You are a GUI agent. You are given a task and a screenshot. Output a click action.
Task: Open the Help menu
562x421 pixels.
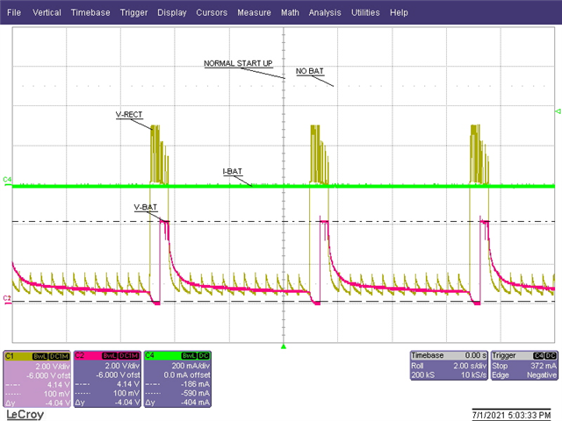click(399, 12)
